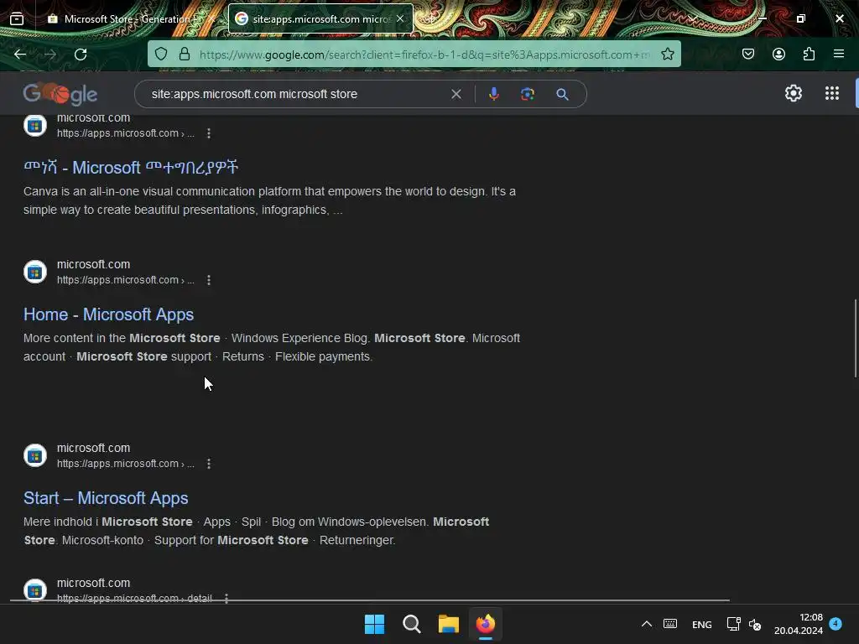The width and height of the screenshot is (859, 644).
Task: Open Windows taskbar search
Action: pos(411,624)
